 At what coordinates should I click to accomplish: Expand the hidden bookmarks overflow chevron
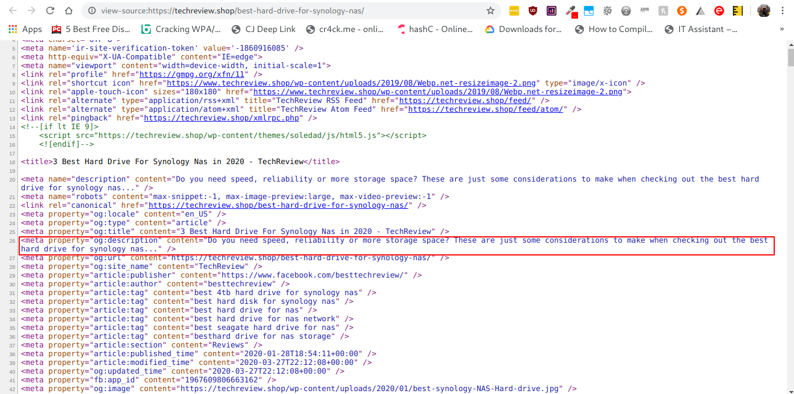click(781, 29)
